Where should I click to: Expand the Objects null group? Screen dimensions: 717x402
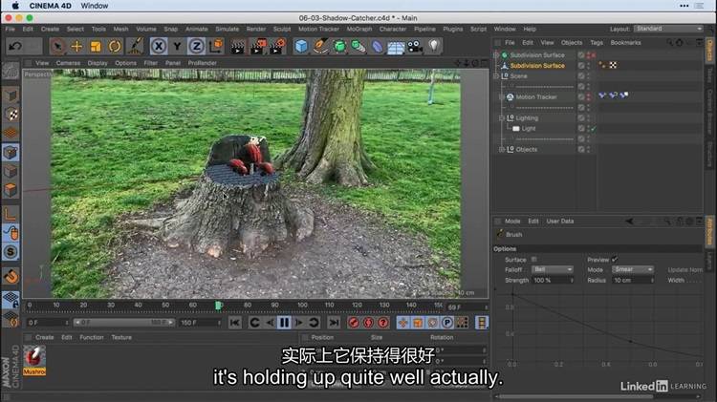501,149
